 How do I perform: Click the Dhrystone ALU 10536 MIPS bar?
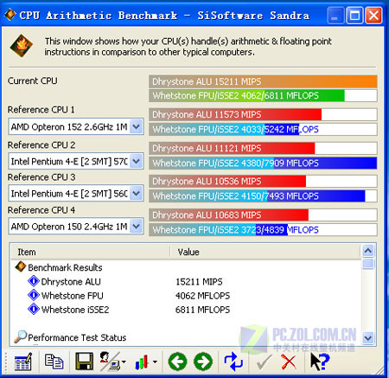[263, 182]
